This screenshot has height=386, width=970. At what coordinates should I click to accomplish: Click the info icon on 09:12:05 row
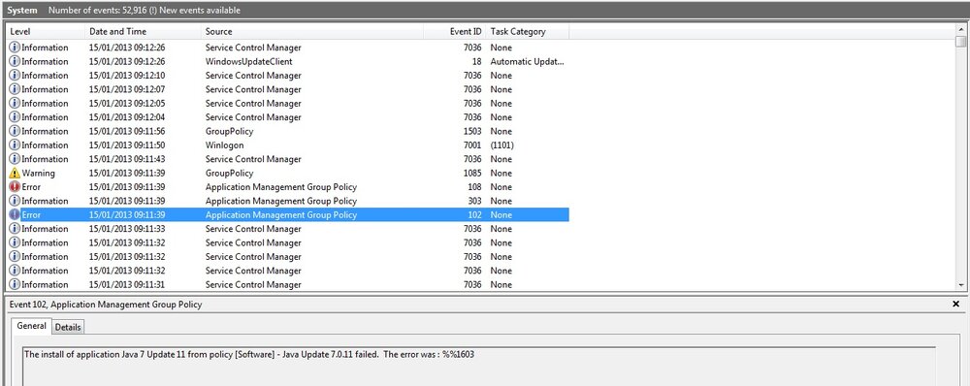[15, 104]
